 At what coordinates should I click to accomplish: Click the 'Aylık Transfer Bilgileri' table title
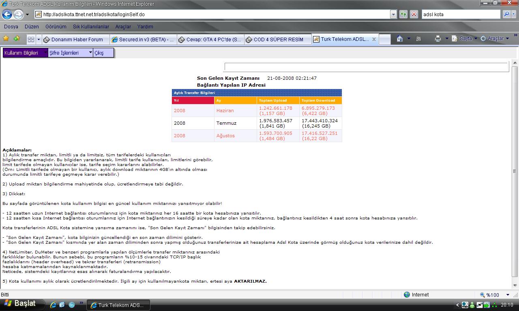pos(257,93)
